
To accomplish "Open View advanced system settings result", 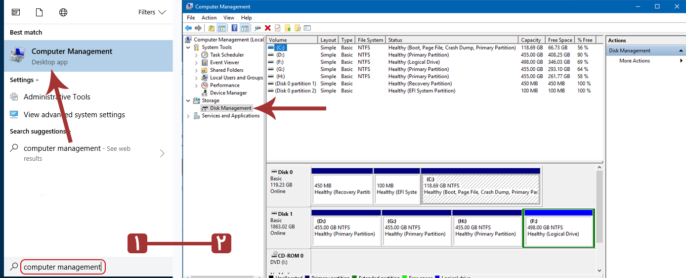I will [x=74, y=115].
